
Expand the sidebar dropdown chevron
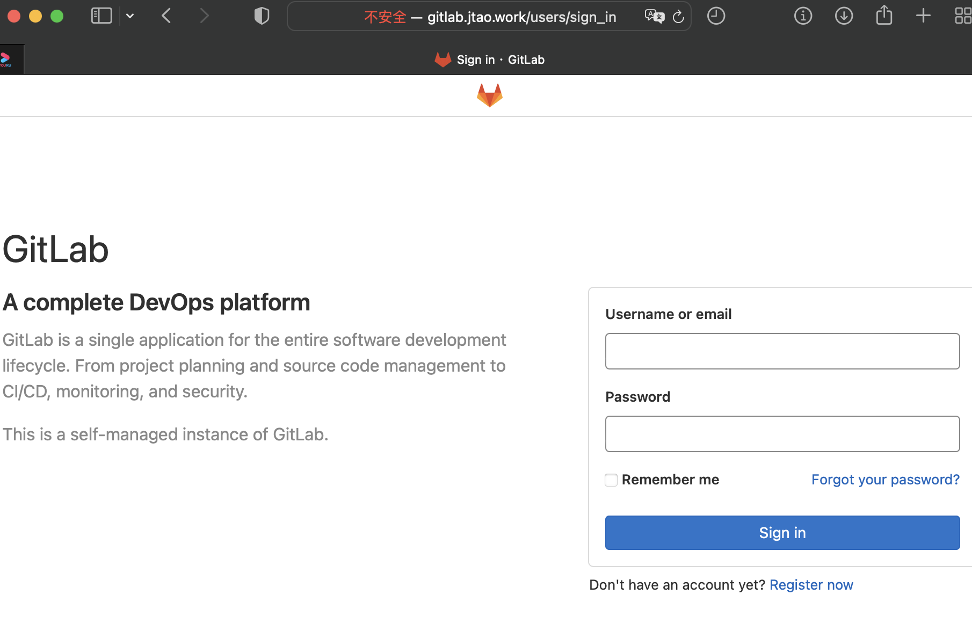[130, 16]
